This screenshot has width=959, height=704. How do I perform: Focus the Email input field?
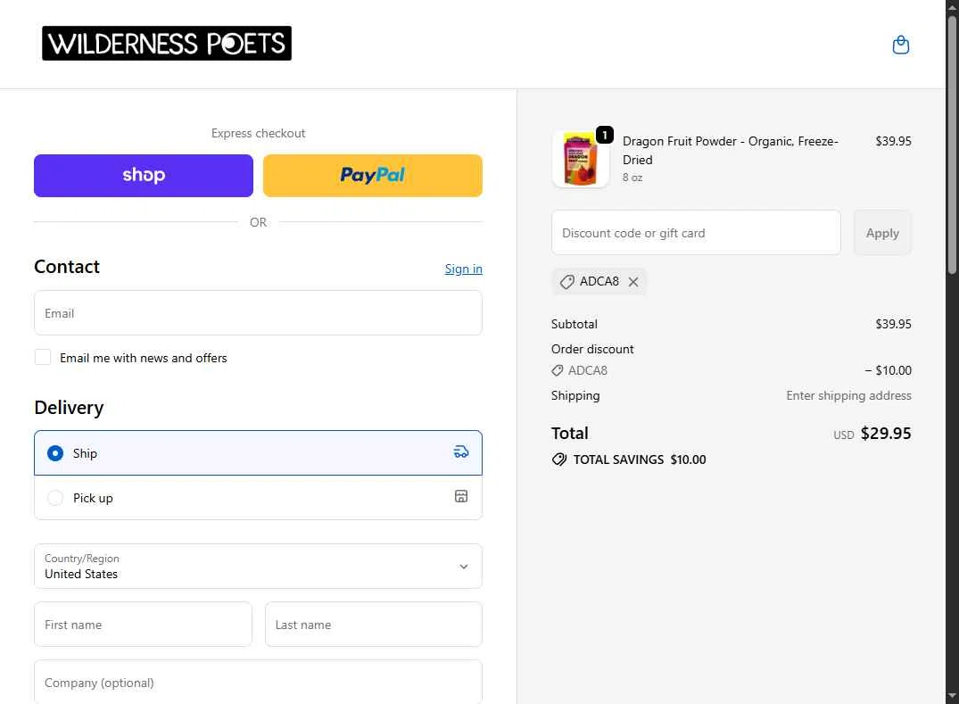[x=258, y=313]
